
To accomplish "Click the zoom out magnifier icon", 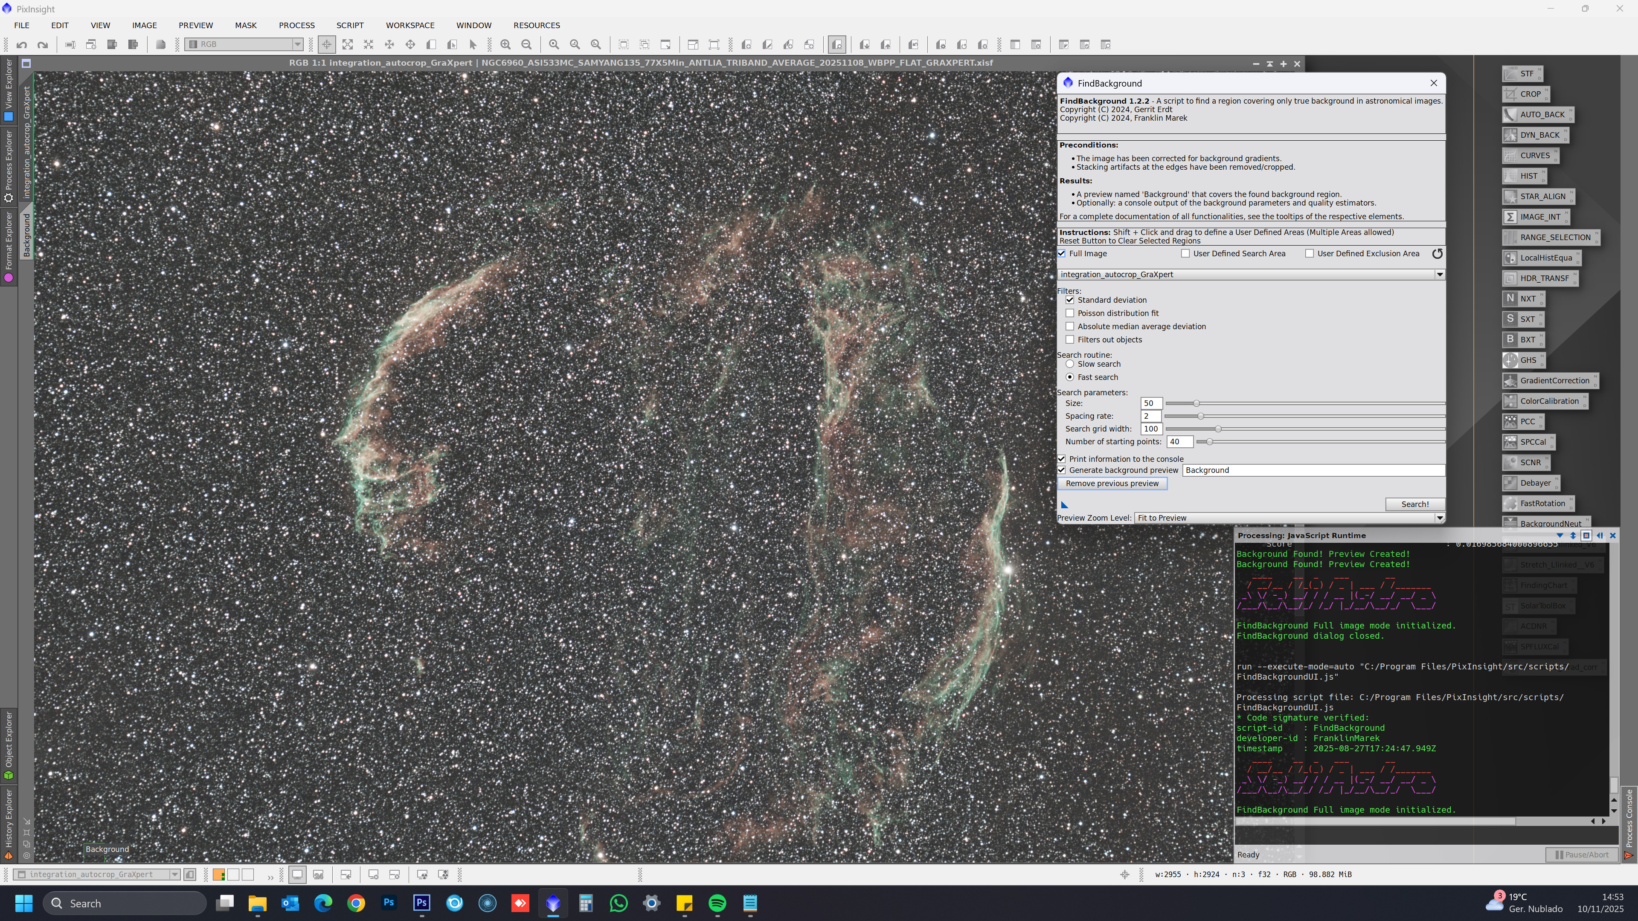I will [526, 44].
